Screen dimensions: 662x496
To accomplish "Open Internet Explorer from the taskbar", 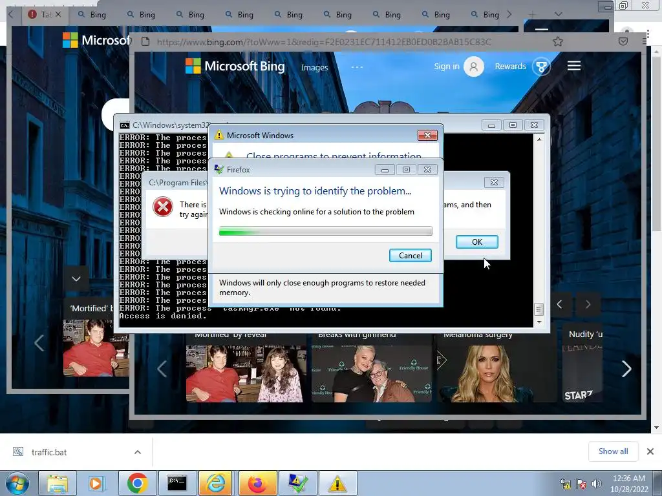I will click(217, 483).
